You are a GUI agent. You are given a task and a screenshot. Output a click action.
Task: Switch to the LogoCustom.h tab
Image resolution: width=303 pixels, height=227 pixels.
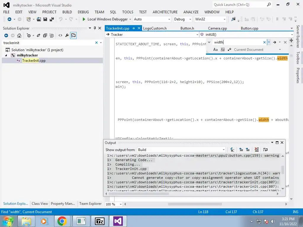(x=155, y=28)
